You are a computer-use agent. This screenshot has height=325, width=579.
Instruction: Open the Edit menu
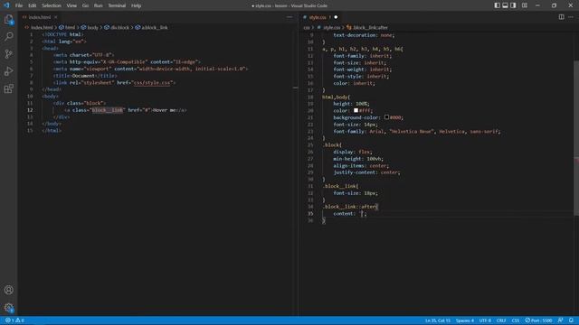pos(33,5)
